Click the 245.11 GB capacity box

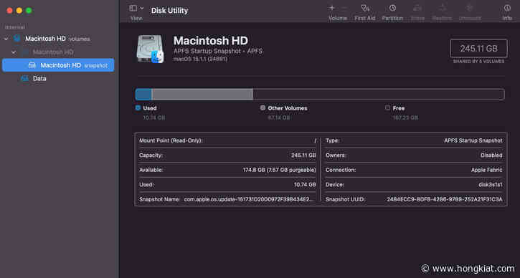[479, 49]
